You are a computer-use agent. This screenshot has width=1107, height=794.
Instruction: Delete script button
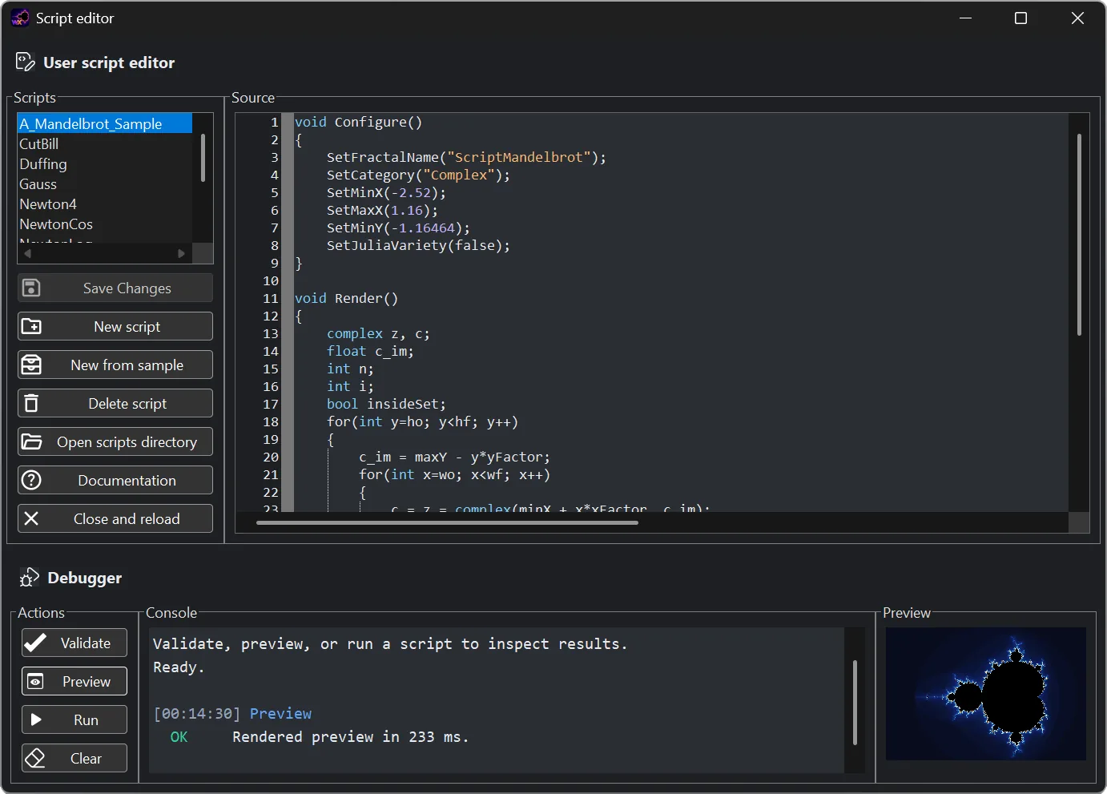pyautogui.click(x=115, y=403)
